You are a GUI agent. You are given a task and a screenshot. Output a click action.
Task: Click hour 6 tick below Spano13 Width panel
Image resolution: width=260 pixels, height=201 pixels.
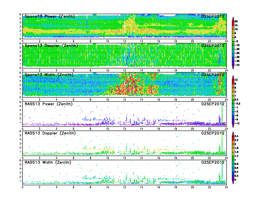[x=74, y=100]
